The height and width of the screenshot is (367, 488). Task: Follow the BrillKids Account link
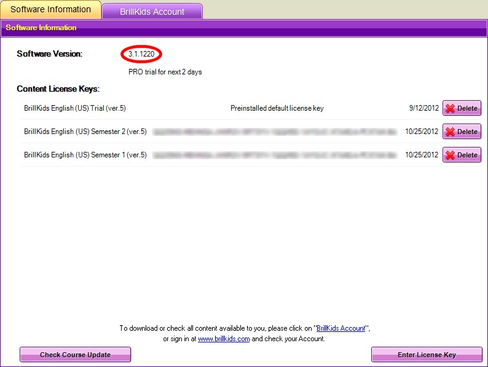tap(340, 328)
